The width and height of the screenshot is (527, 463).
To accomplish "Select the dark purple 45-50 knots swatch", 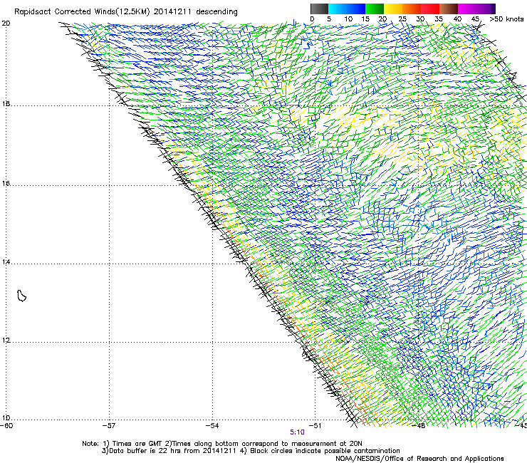I will (x=486, y=9).
